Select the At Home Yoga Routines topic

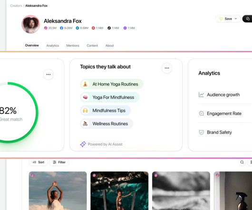pos(112,84)
